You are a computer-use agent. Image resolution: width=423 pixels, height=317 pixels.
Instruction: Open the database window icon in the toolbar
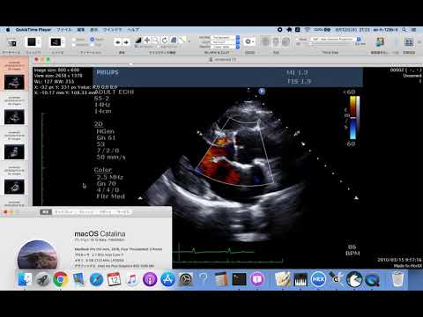11,43
